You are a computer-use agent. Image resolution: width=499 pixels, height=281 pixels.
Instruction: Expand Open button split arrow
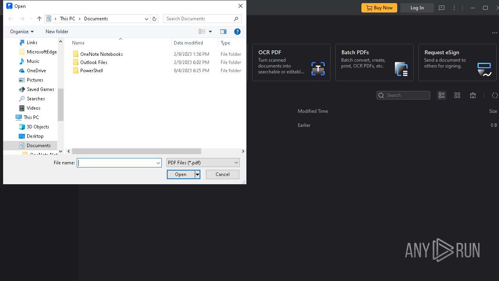point(198,174)
